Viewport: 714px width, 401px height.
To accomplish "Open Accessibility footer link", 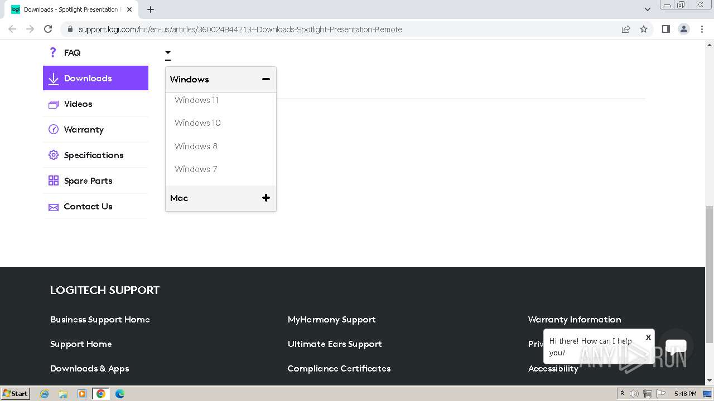I will (x=553, y=369).
